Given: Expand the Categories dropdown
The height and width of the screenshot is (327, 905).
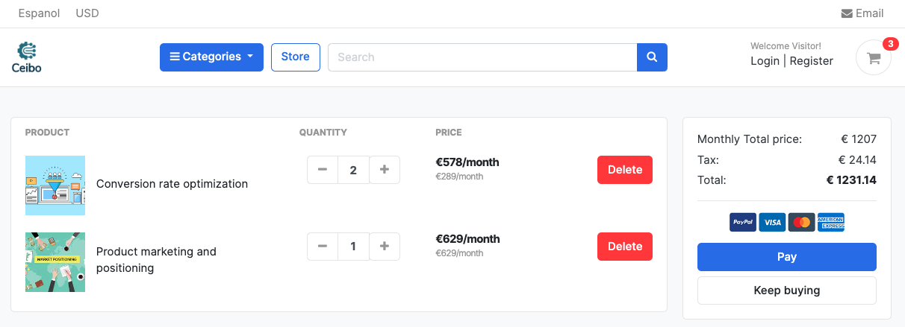Looking at the screenshot, I should pyautogui.click(x=211, y=57).
